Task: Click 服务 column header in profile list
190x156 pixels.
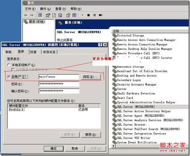Action: point(88,106)
